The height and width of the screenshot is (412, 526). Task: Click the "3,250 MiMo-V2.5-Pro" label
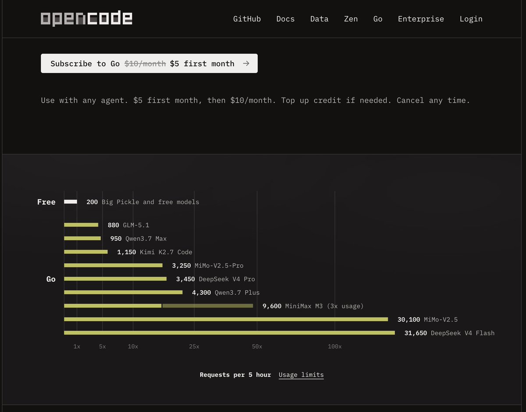tap(208, 265)
